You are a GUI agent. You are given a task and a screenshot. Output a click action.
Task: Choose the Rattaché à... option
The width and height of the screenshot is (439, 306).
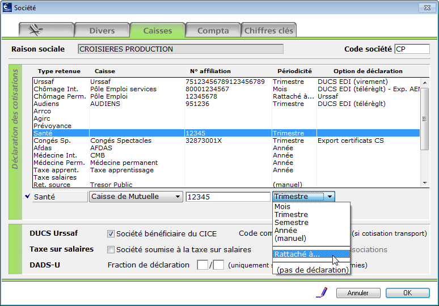(311, 254)
